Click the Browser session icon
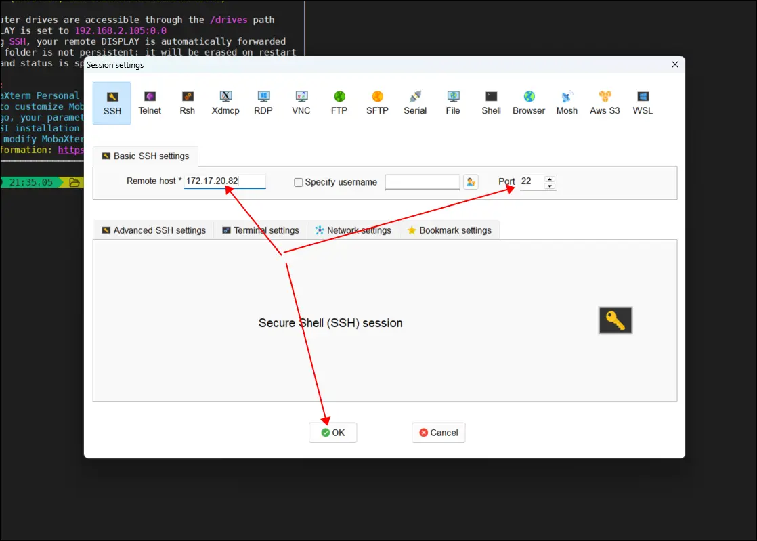Image resolution: width=757 pixels, height=541 pixels. click(x=529, y=103)
